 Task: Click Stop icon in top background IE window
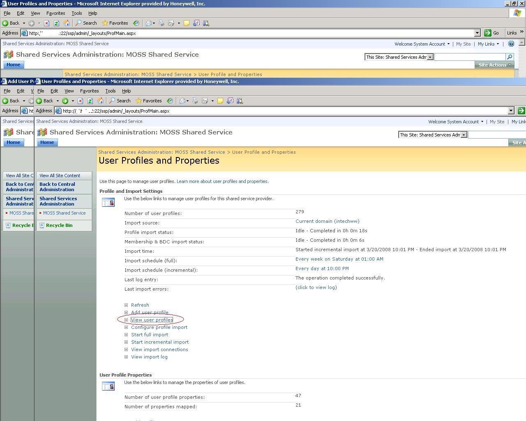point(46,23)
